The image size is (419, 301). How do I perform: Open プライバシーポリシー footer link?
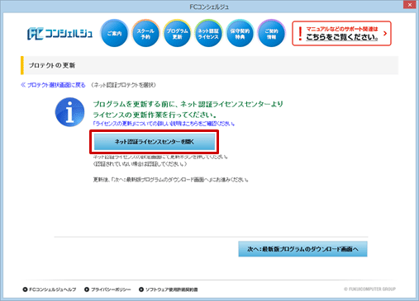tap(107, 289)
